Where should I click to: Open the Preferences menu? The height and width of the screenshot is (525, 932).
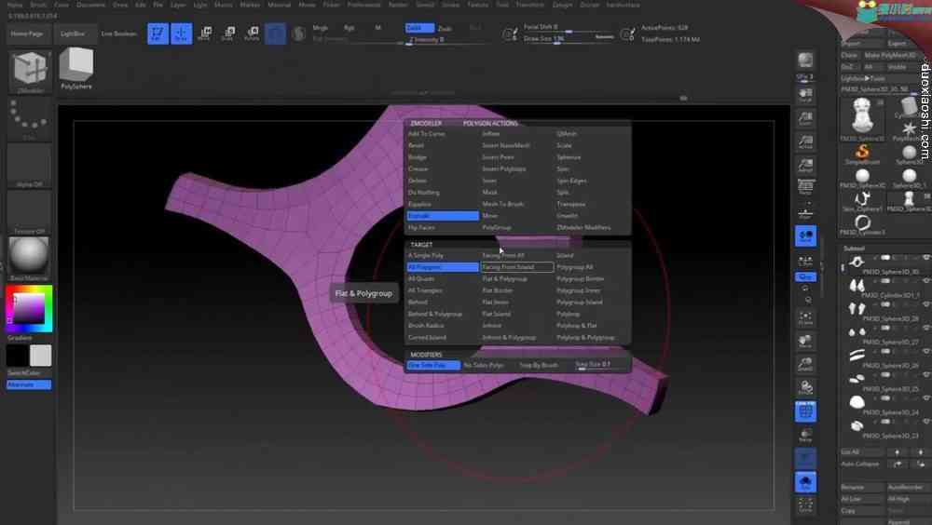(363, 4)
